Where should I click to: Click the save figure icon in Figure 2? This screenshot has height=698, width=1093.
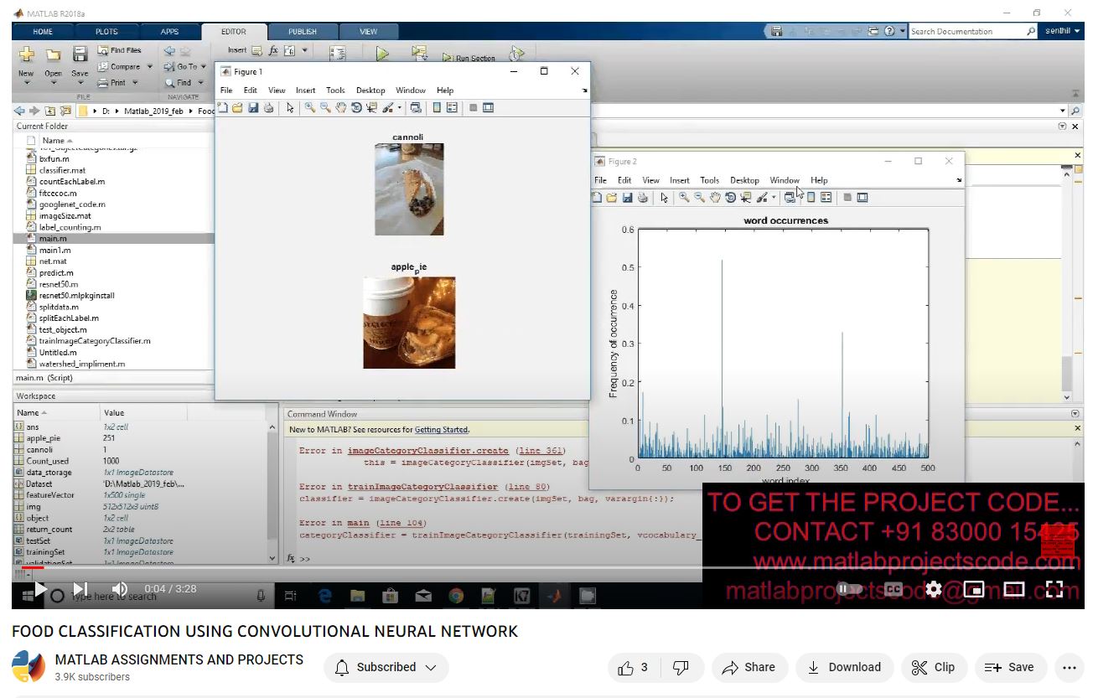point(627,198)
